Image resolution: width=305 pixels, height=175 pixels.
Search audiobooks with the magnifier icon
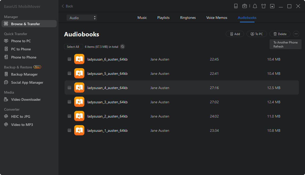tap(123, 47)
